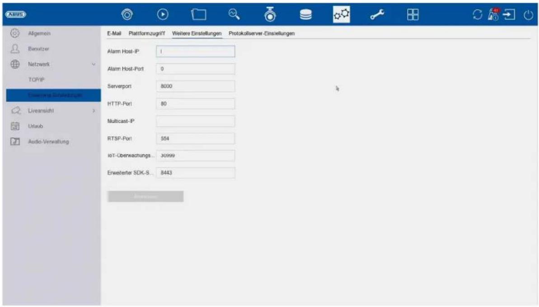The height and width of the screenshot is (307, 539).
Task: Click the HTTP-Port label
Action: pos(120,104)
